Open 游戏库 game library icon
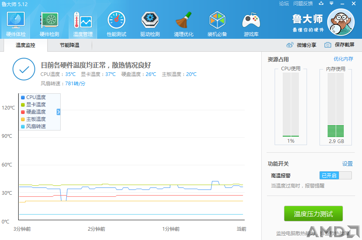362x240 pixels. 251,24
